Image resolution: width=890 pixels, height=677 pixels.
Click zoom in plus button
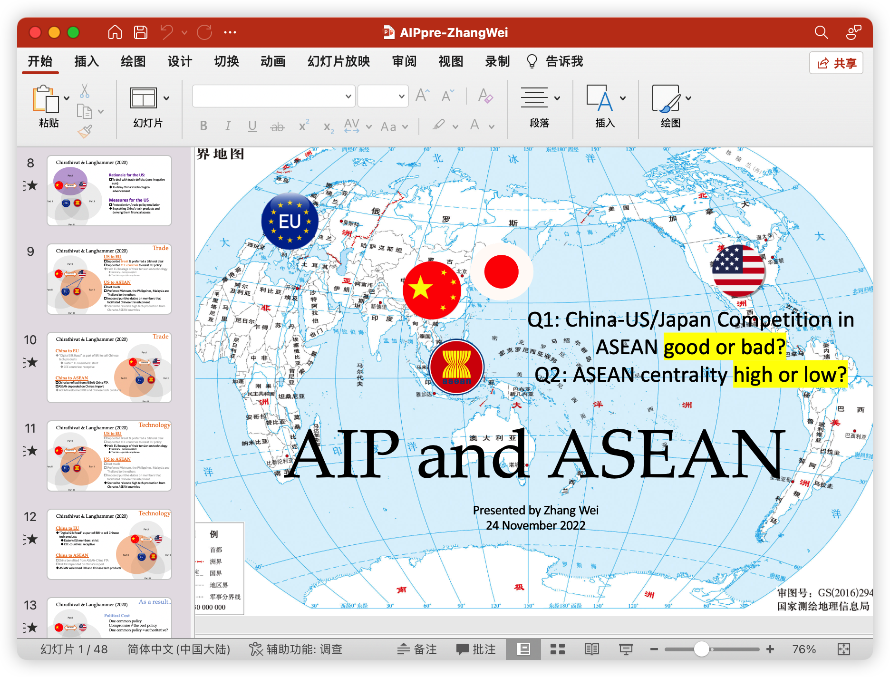[x=770, y=649]
